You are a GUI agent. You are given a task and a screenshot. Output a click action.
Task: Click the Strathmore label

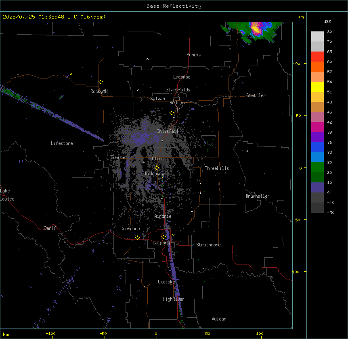click(208, 245)
